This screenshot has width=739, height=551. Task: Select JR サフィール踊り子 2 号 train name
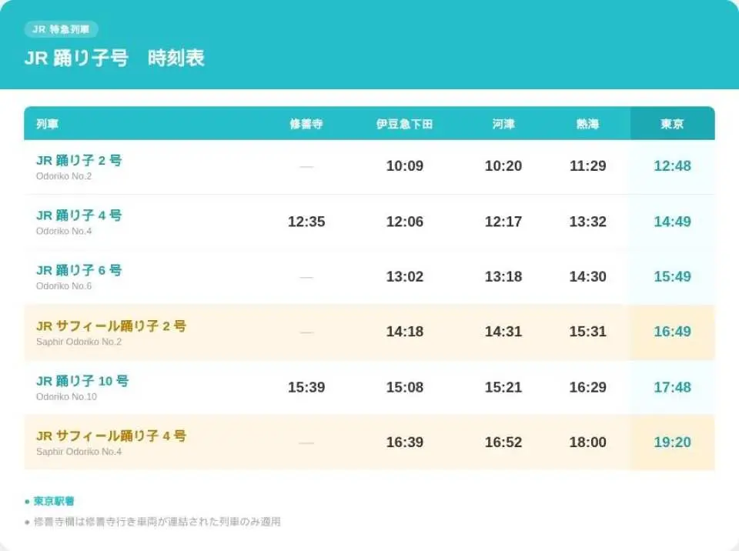click(111, 326)
